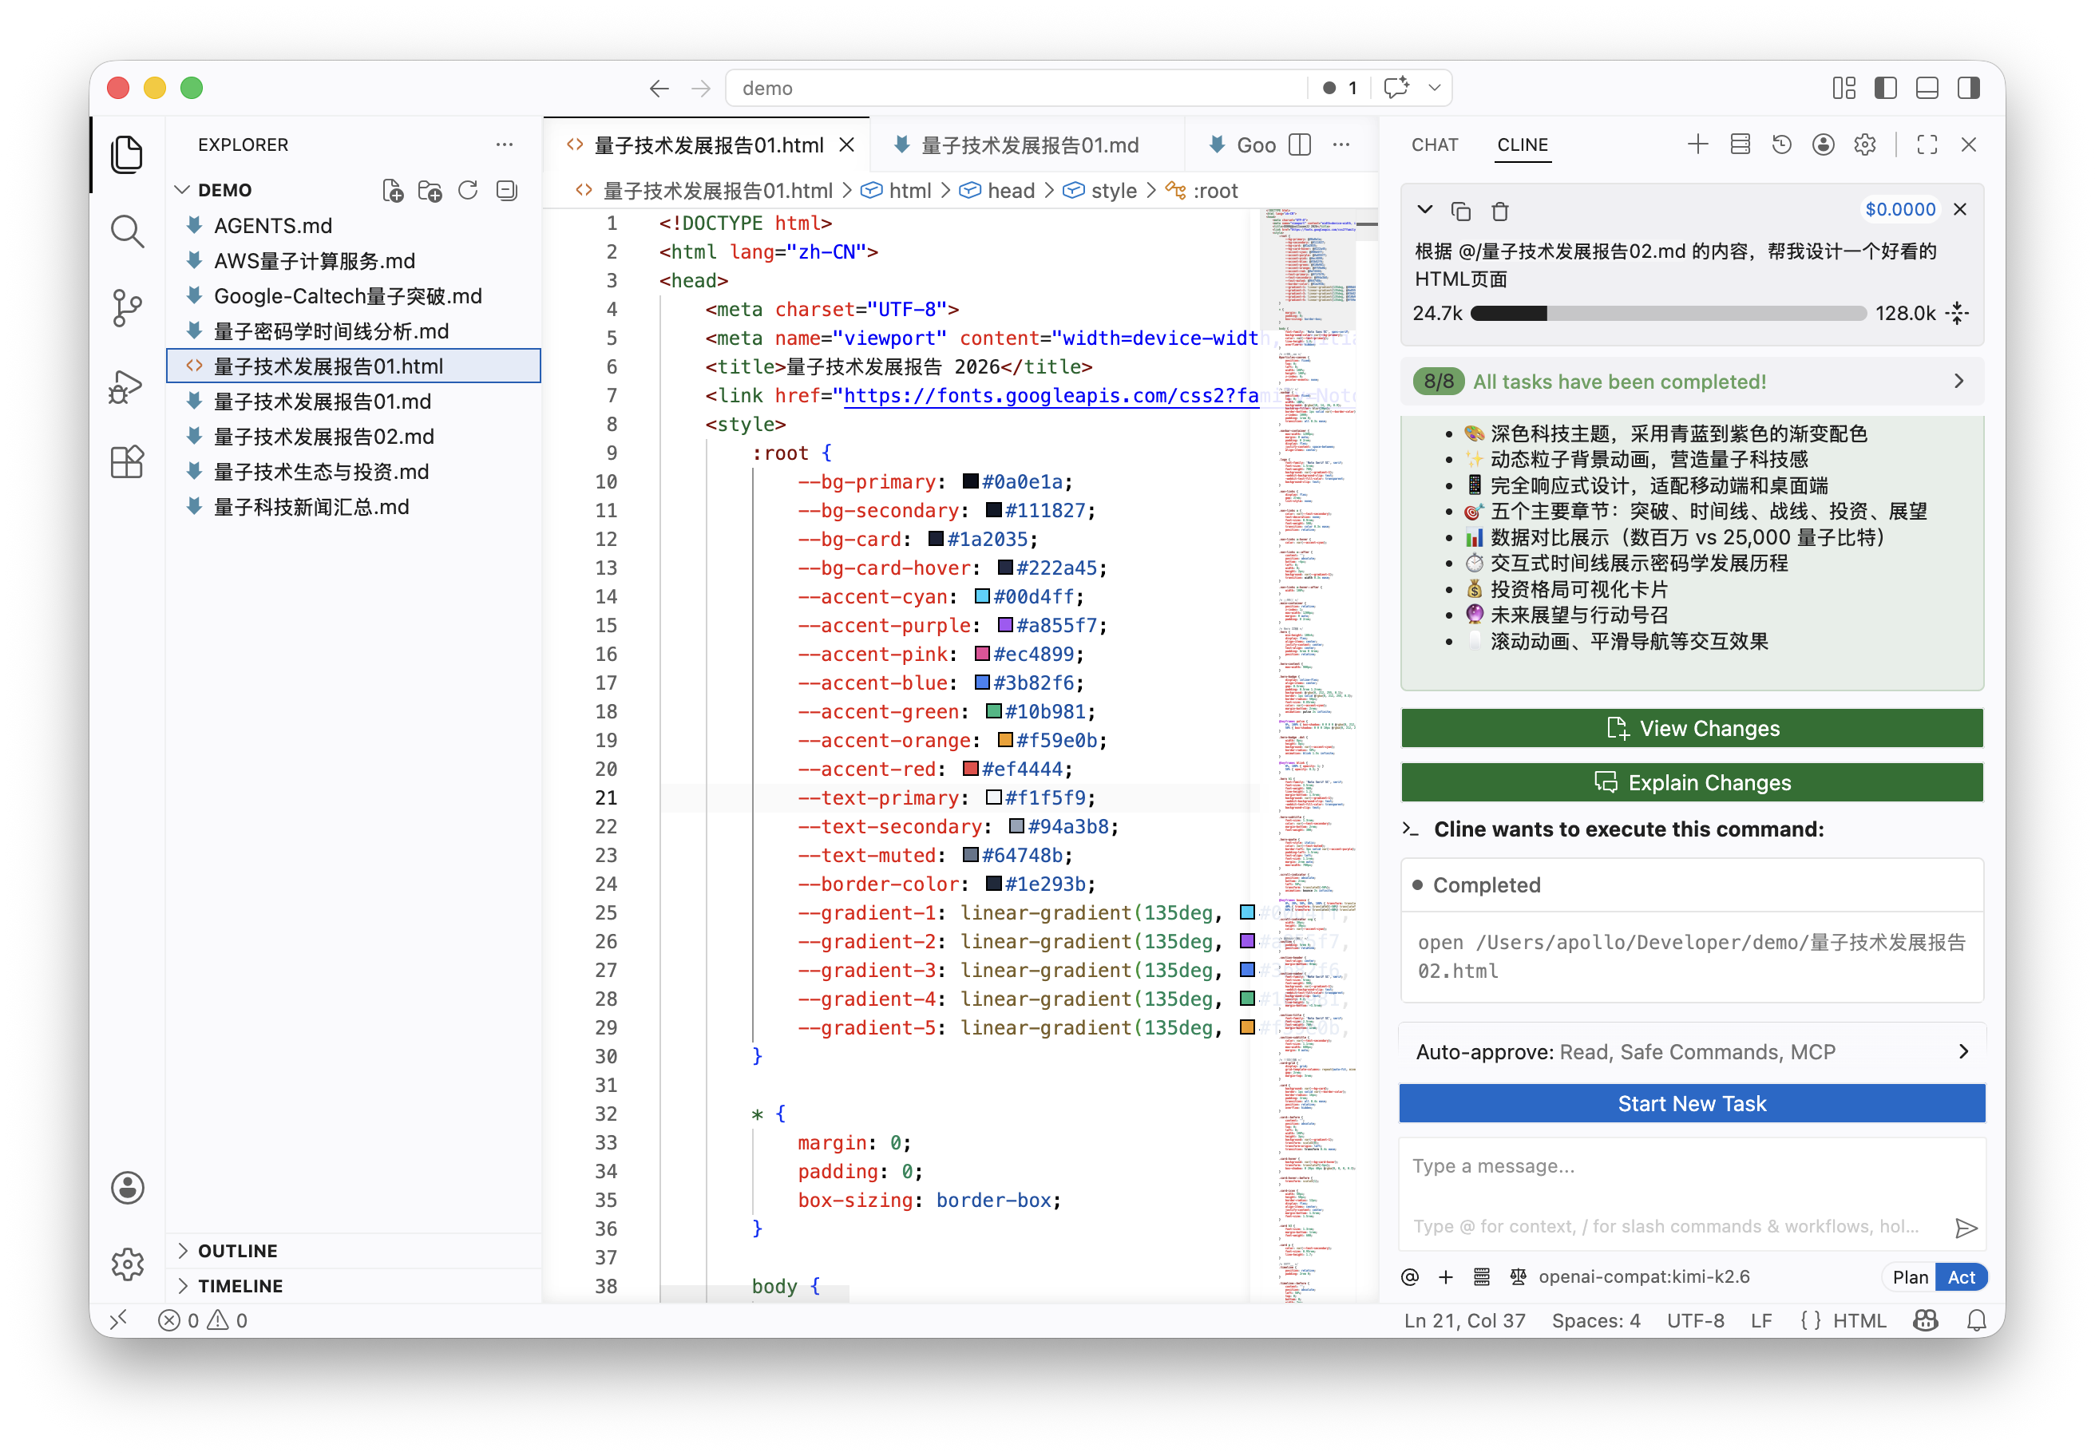2095x1456 pixels.
Task: Toggle the secondary sidebar visibility
Action: (x=1969, y=89)
